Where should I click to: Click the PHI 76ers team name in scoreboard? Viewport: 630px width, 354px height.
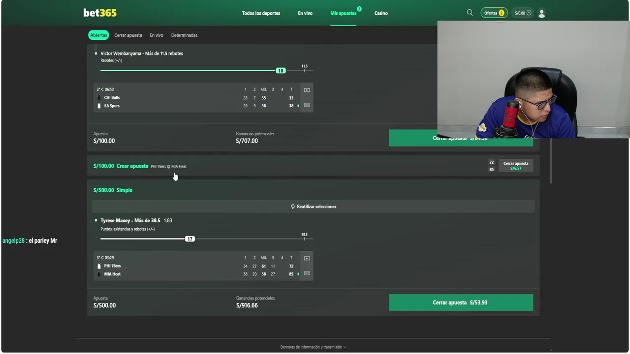112,266
